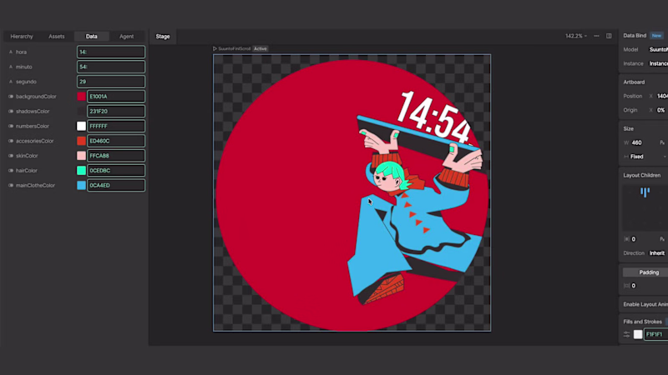Open the Agent tab
This screenshot has width=668, height=375.
tap(127, 37)
